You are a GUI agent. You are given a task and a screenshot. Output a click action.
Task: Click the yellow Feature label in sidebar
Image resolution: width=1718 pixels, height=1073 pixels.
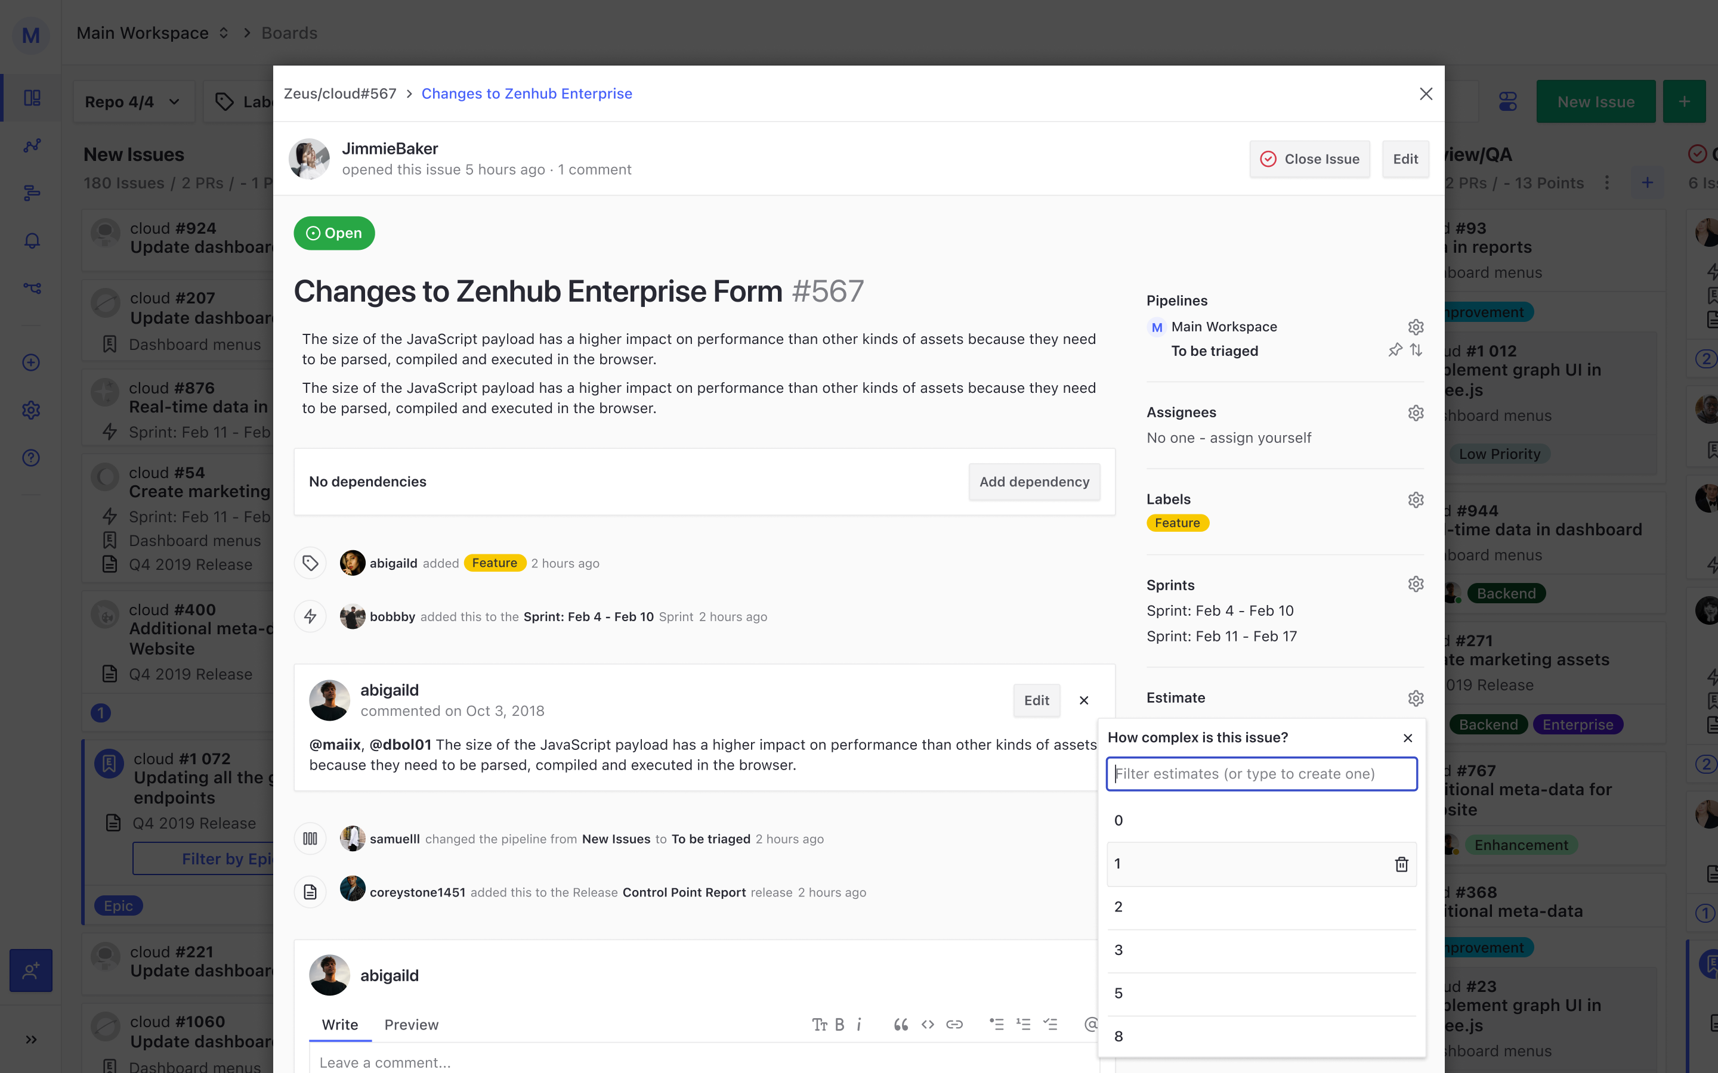[1177, 523]
